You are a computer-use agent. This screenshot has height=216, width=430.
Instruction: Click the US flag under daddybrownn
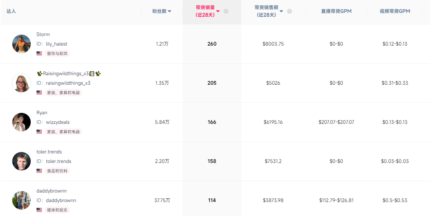coord(39,210)
